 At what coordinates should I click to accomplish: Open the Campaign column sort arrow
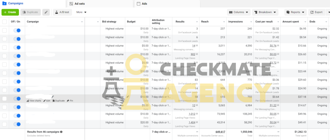coord(82,22)
